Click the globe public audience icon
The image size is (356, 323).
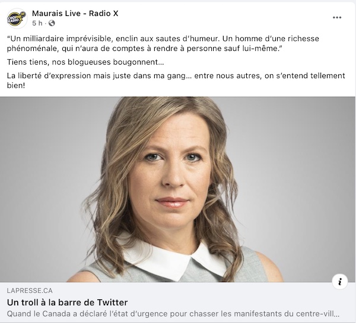click(52, 23)
